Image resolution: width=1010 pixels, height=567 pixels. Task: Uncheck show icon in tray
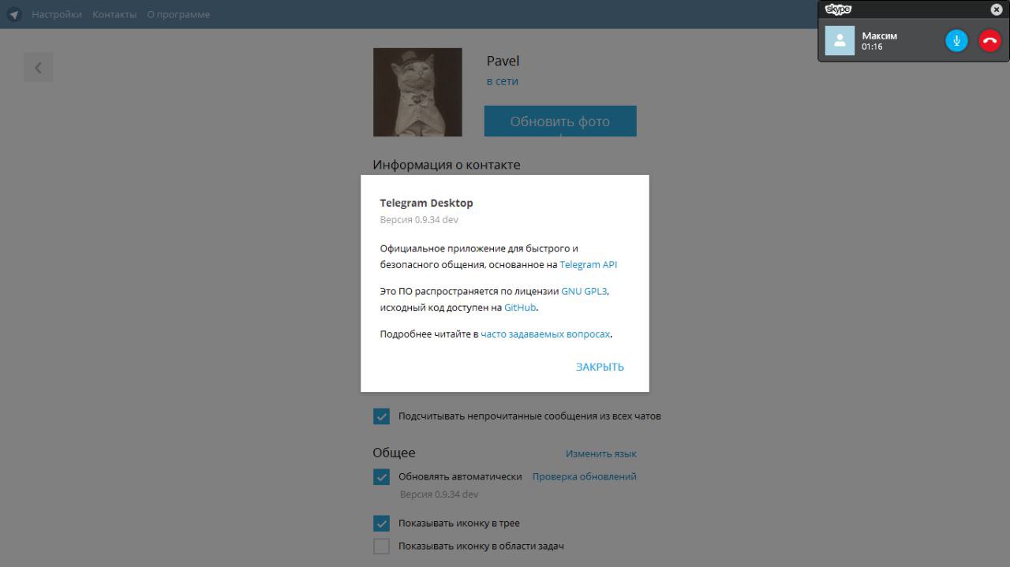[381, 524]
